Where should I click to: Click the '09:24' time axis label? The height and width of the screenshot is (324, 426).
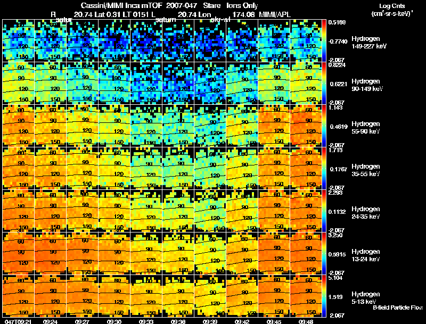(50, 321)
